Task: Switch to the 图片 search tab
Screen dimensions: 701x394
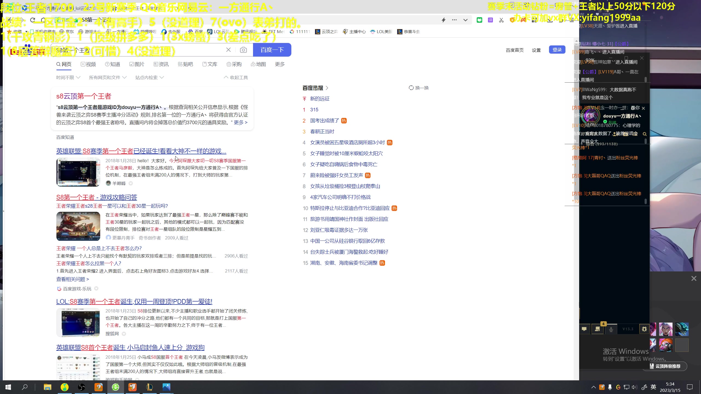Action: pyautogui.click(x=137, y=64)
